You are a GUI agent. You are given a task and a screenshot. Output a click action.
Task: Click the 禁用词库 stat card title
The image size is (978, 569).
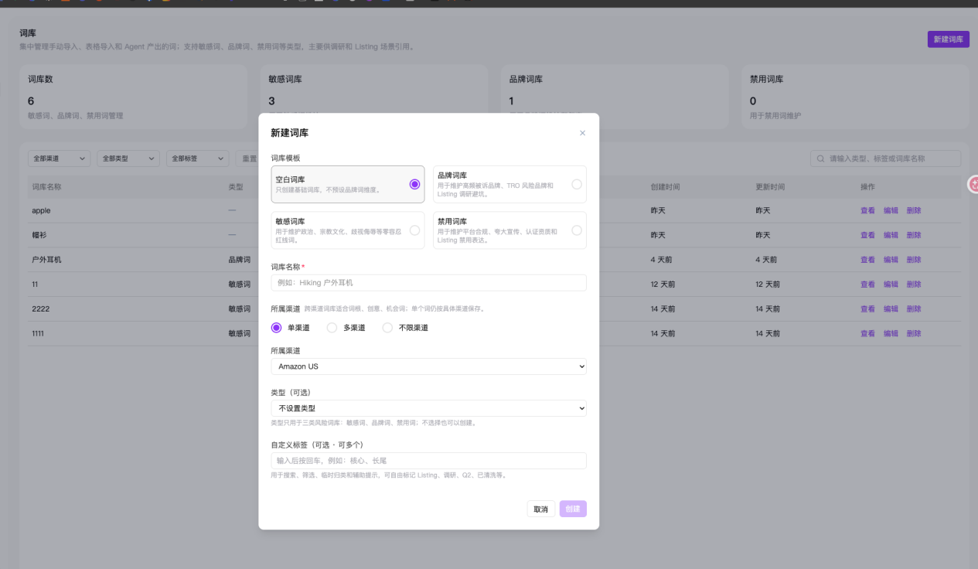pyautogui.click(x=766, y=80)
